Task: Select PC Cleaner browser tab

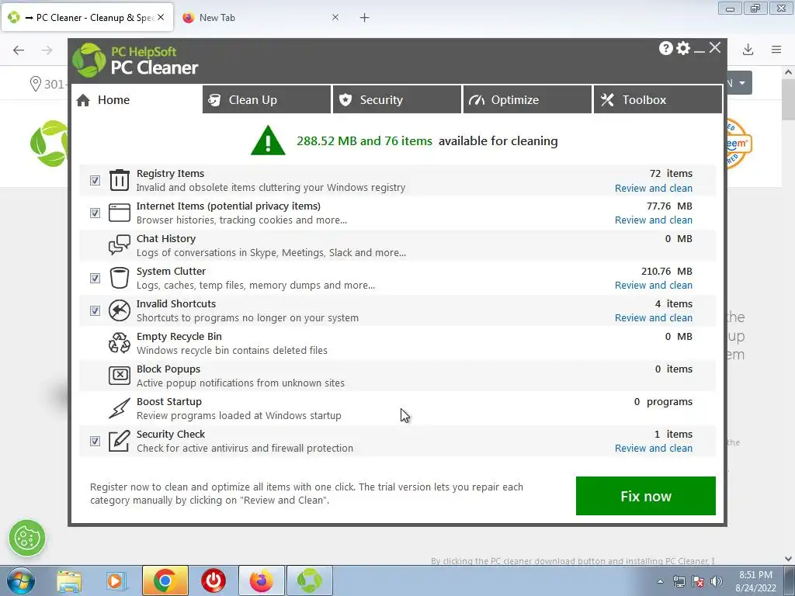Action: 87,18
